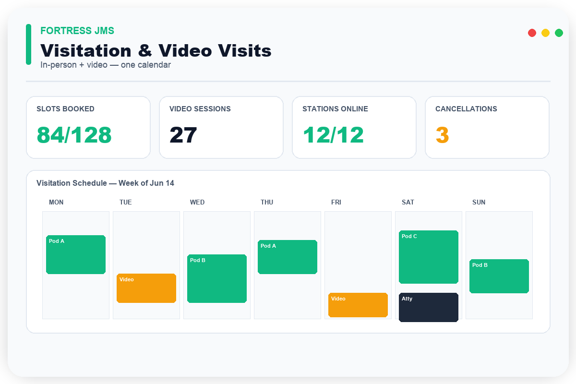Select the Video block on Friday

(x=358, y=305)
